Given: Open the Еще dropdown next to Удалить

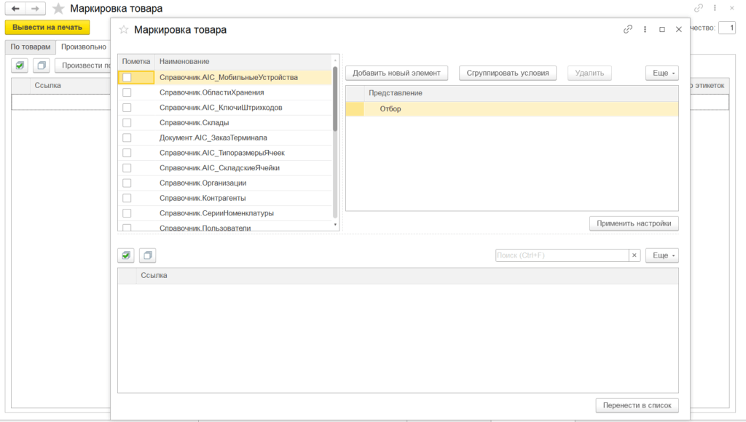Looking at the screenshot, I should tap(661, 73).
